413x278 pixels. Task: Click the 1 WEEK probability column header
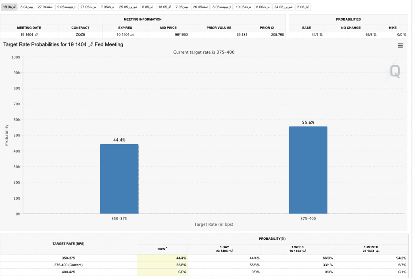click(298, 249)
